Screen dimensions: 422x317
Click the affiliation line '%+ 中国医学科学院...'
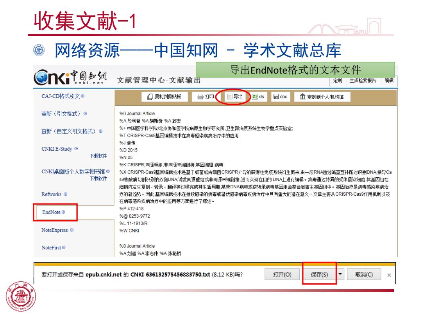(206, 128)
